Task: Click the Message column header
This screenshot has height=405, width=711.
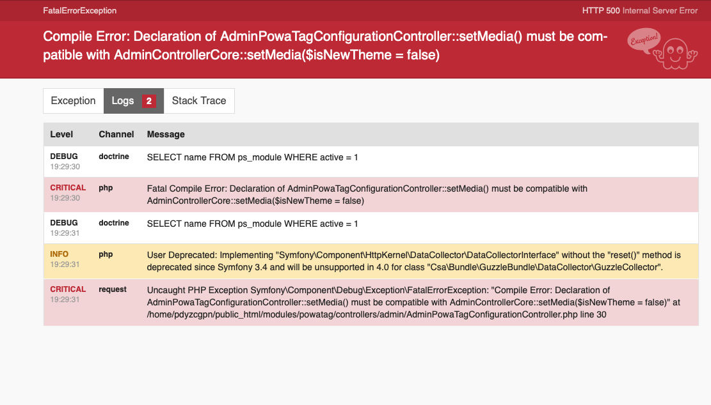Action: coord(166,134)
